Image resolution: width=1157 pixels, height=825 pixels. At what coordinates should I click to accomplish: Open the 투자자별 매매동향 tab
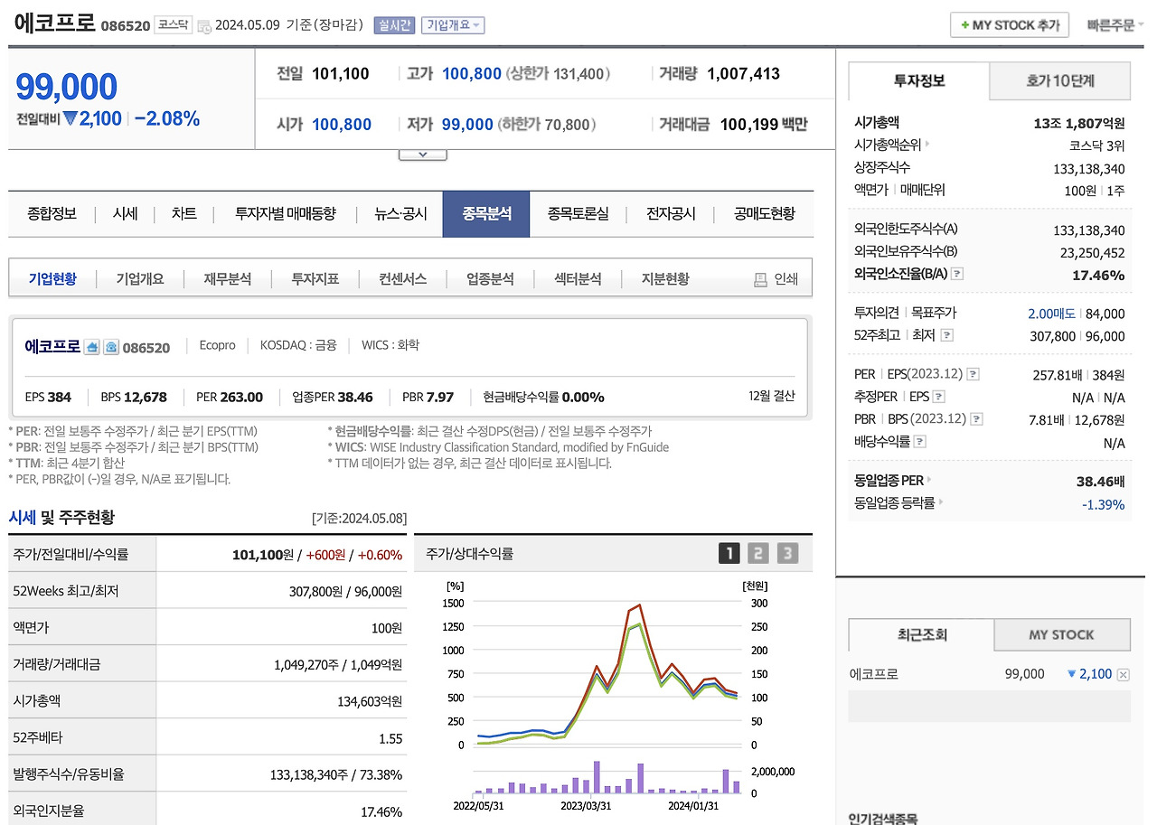(x=285, y=214)
